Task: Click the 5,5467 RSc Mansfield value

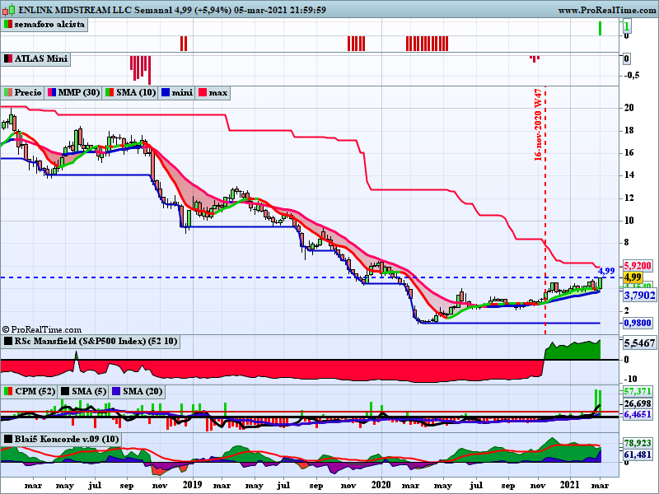Action: pyautogui.click(x=639, y=343)
